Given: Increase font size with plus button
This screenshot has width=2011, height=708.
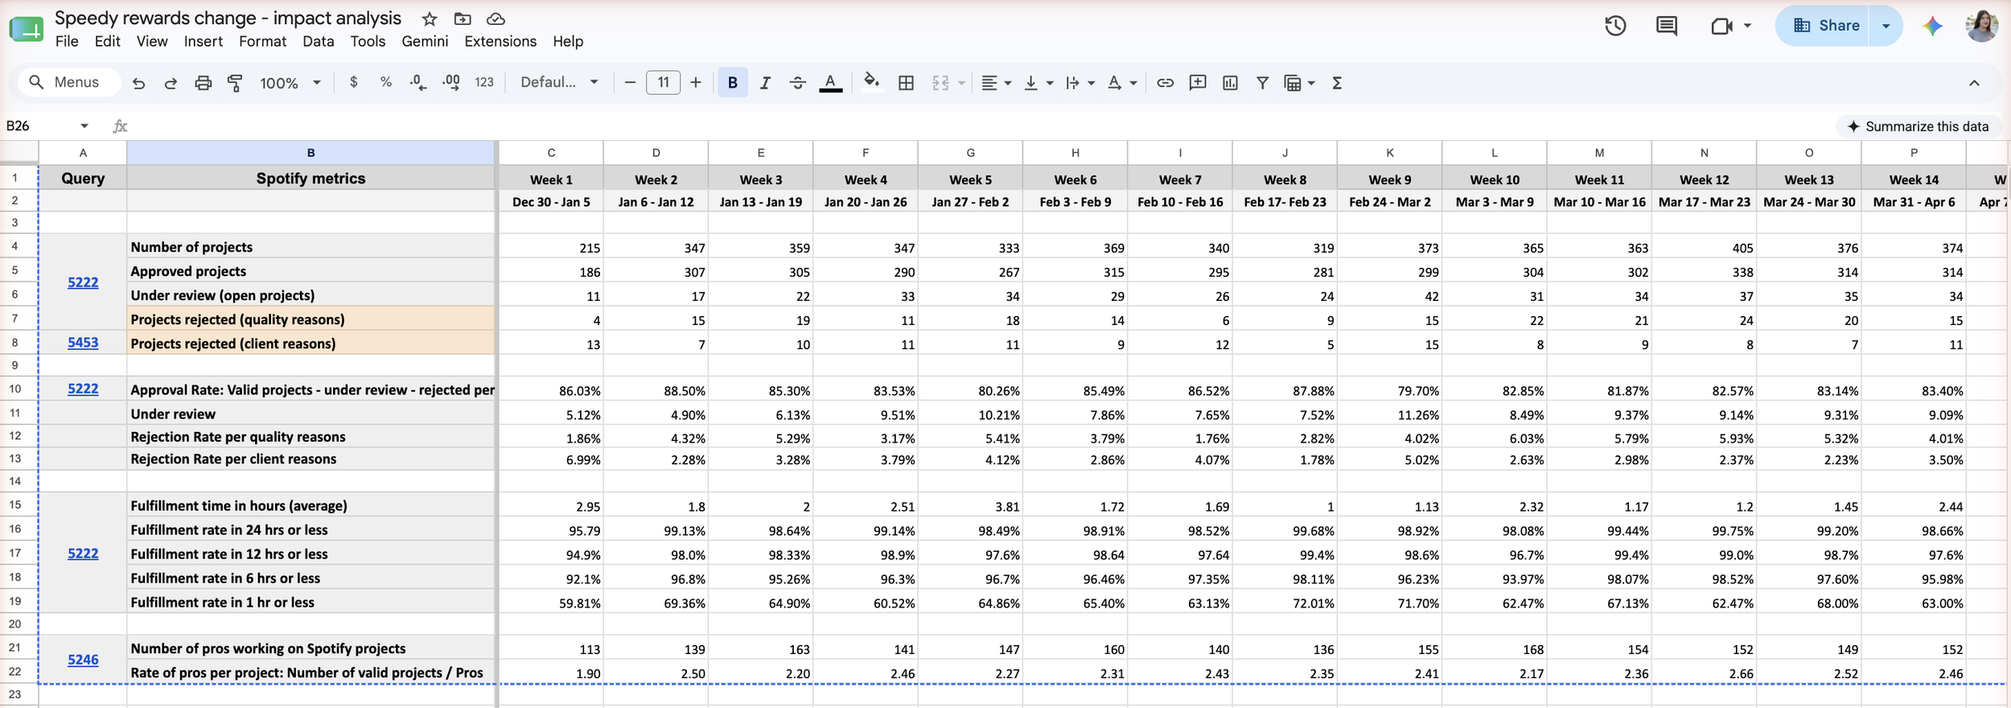Looking at the screenshot, I should coord(696,83).
